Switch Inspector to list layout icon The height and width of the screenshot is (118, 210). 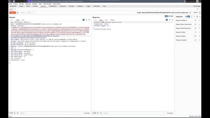[186, 17]
